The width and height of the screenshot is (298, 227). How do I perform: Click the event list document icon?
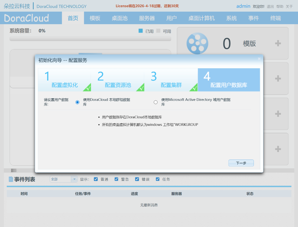[x=11, y=179]
